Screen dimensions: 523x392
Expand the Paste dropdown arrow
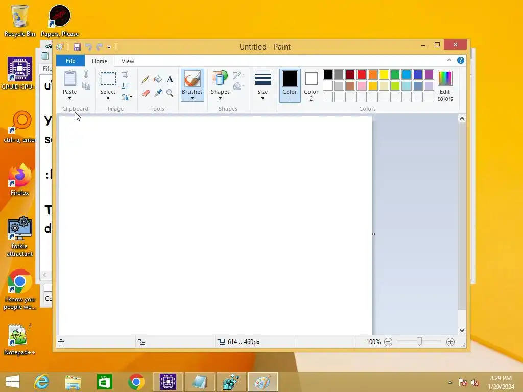coord(69,99)
